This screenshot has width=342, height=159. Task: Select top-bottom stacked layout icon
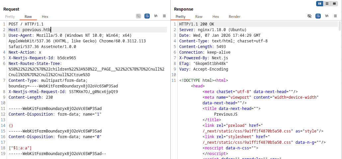point(327,4)
